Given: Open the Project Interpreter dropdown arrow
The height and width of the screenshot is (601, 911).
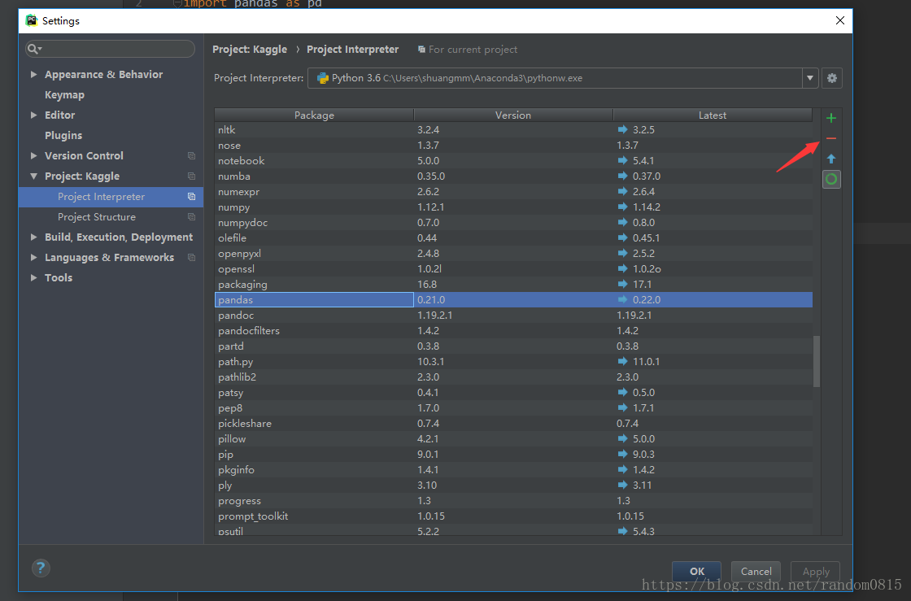Looking at the screenshot, I should coord(810,78).
